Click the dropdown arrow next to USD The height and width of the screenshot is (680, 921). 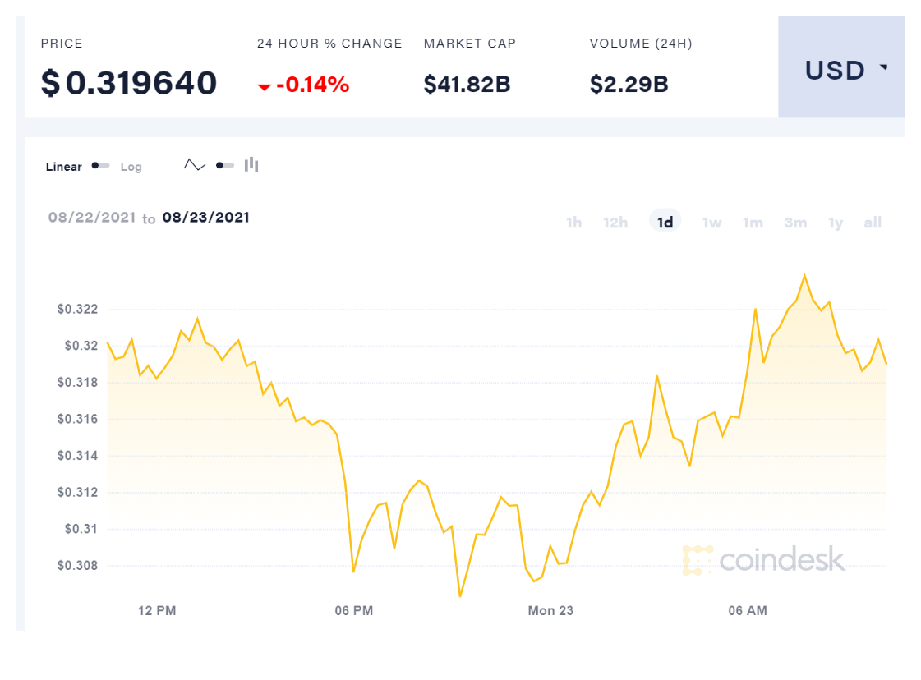click(x=884, y=68)
